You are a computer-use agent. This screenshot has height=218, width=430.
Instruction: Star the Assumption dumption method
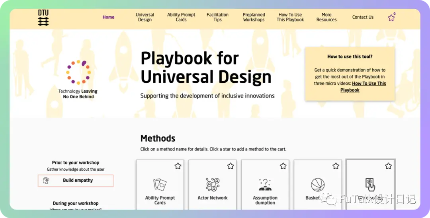tap(283, 166)
